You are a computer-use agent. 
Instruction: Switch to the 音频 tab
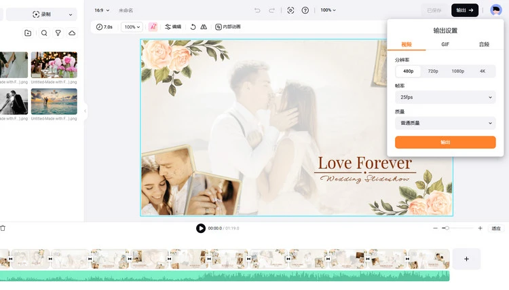point(484,44)
